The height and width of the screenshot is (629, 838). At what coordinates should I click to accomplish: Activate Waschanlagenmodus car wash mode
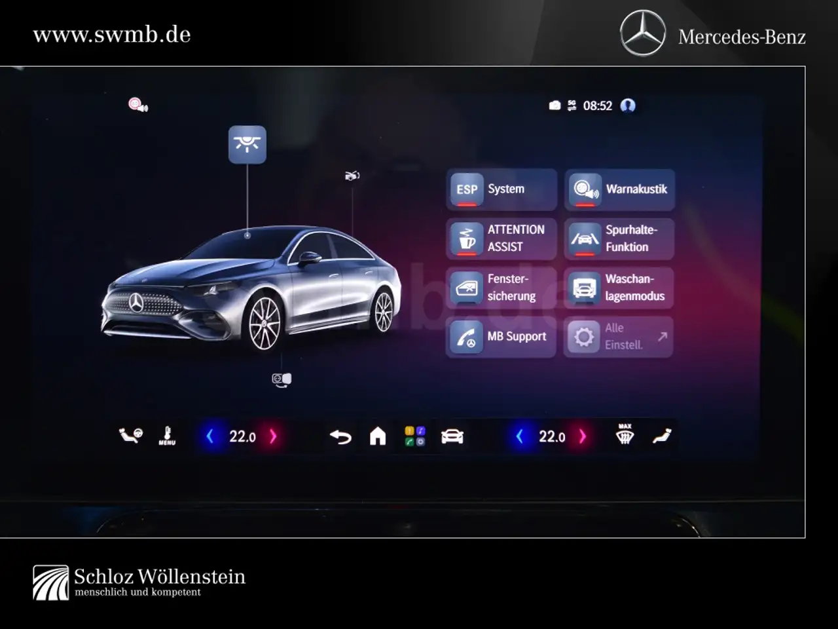tap(619, 288)
